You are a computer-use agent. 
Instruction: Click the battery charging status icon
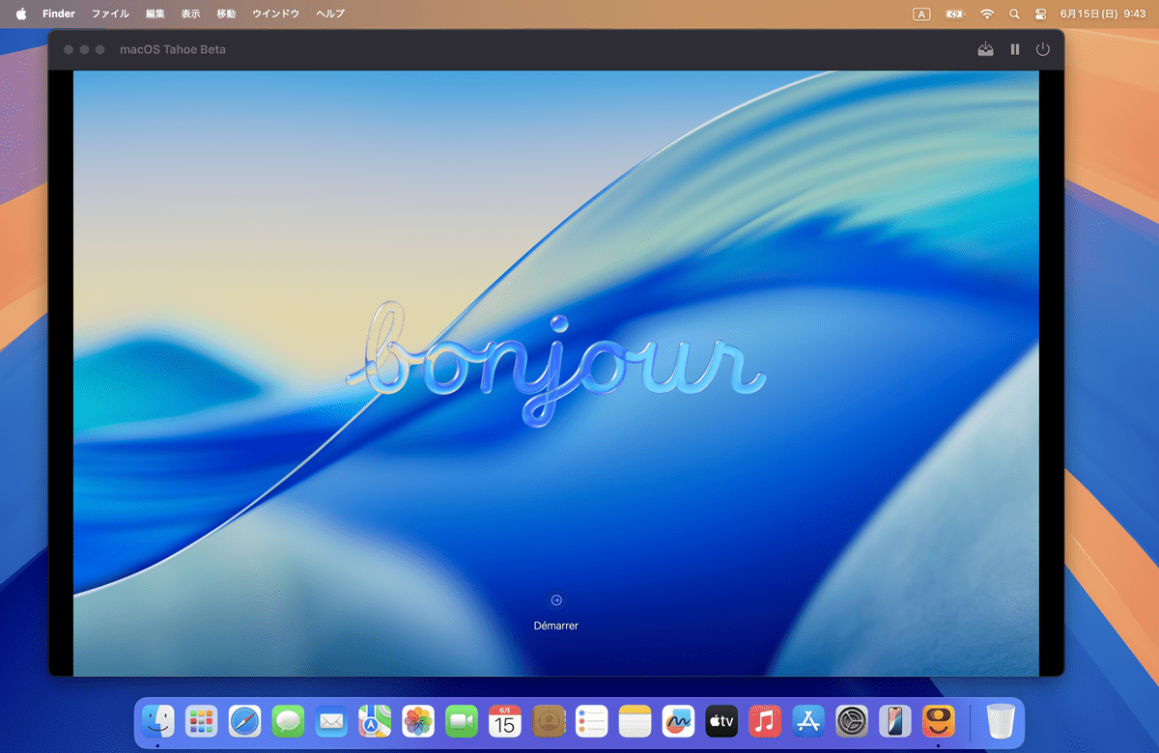click(x=955, y=14)
